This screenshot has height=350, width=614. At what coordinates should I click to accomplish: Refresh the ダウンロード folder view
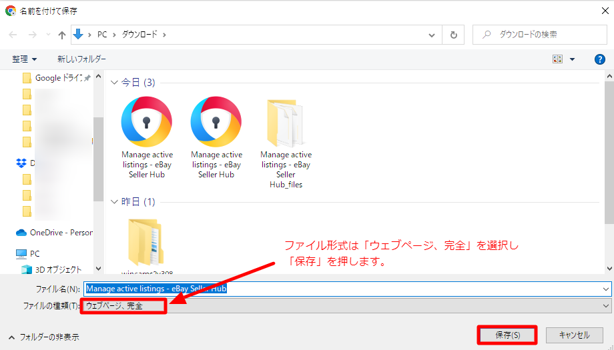(x=453, y=35)
